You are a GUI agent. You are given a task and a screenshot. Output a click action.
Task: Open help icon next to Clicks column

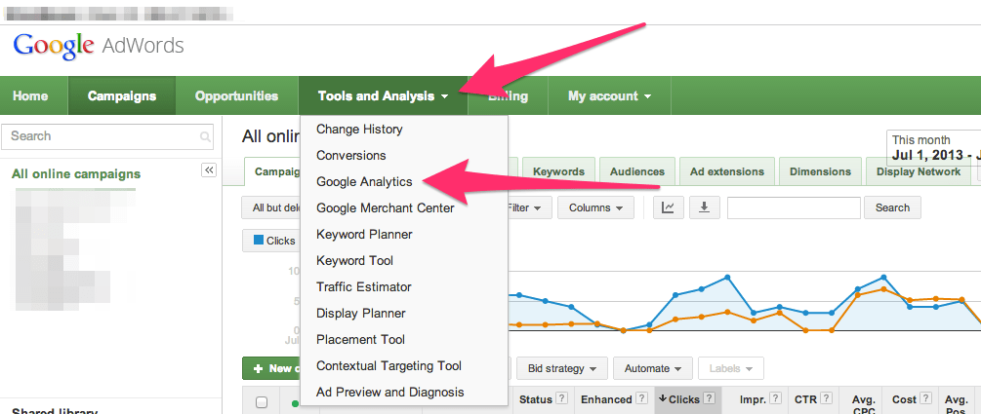click(709, 399)
